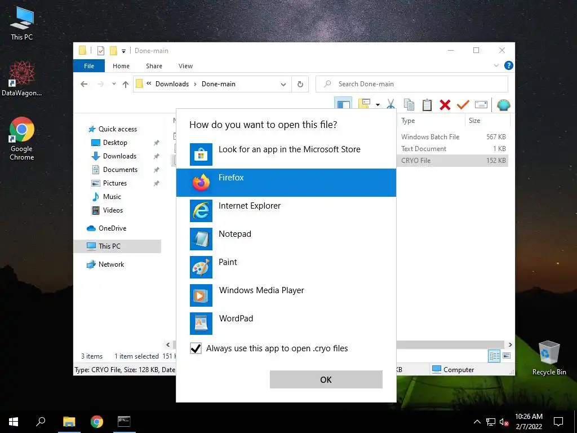Screen dimensions: 577x433
Task: Click the teal shell icon in toolbar
Action: coord(503,105)
